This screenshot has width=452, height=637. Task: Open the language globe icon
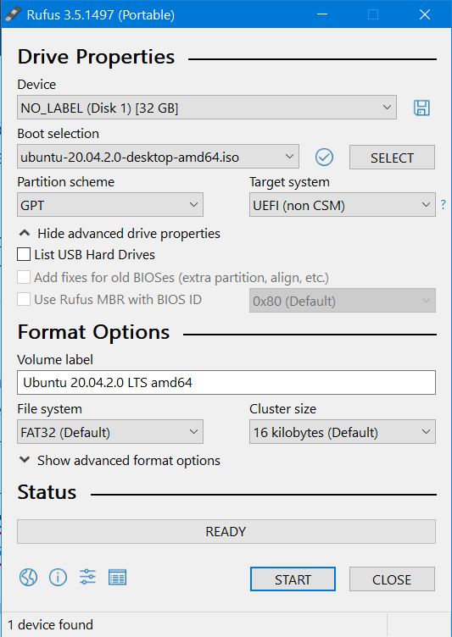point(28,577)
